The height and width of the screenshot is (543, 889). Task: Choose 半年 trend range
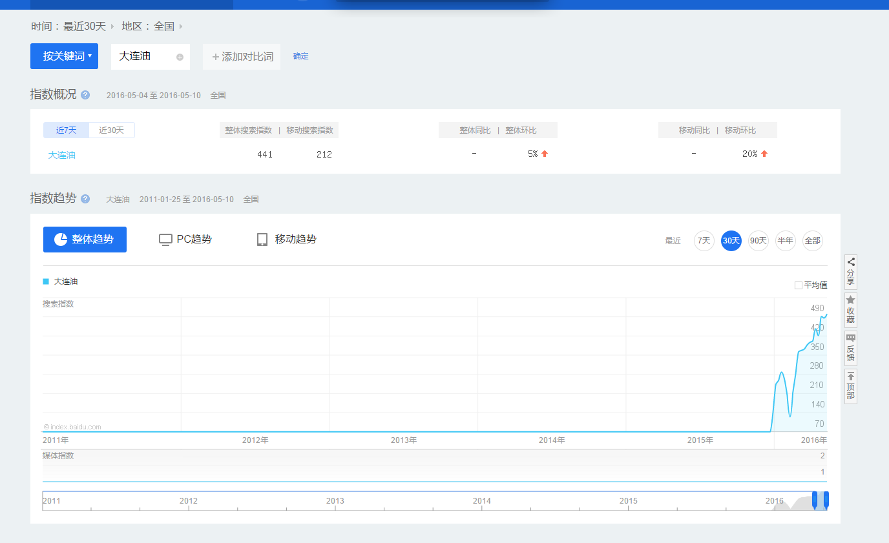pos(786,241)
